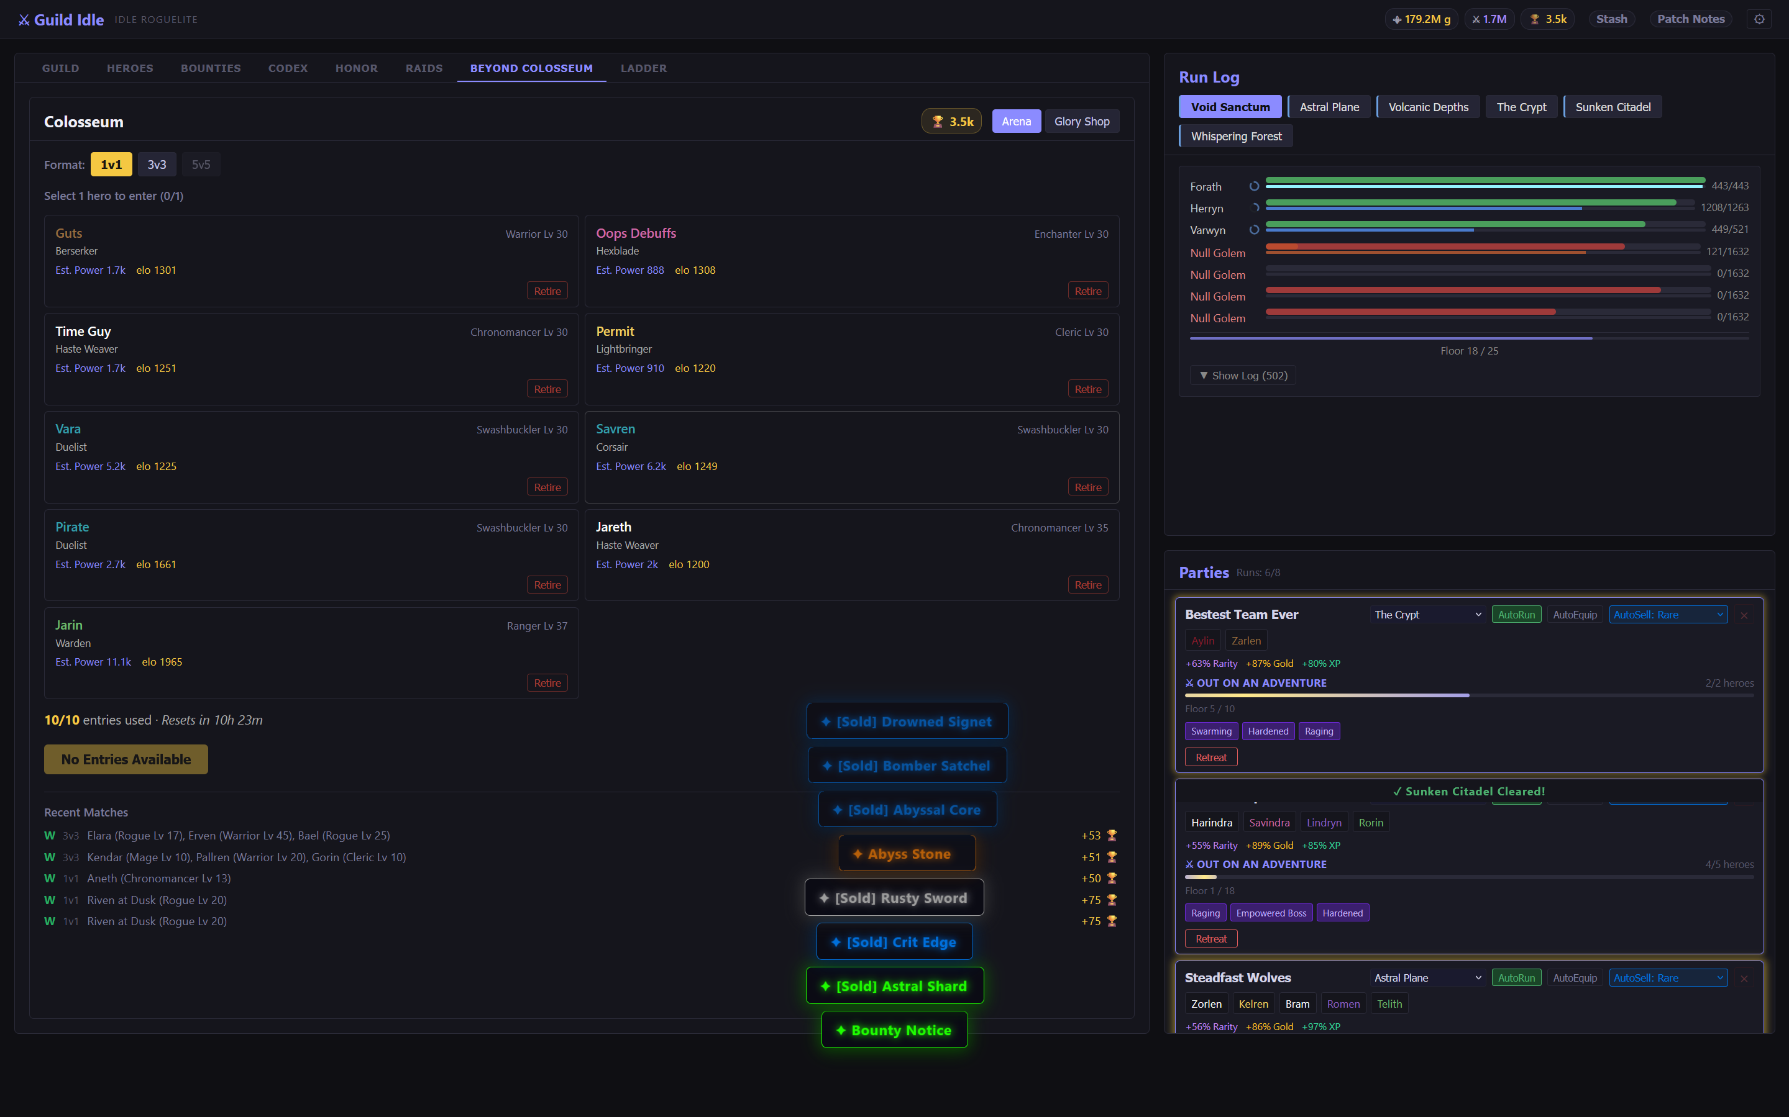The height and width of the screenshot is (1117, 1789).
Task: Select the 5v5 format
Action: pyautogui.click(x=201, y=164)
